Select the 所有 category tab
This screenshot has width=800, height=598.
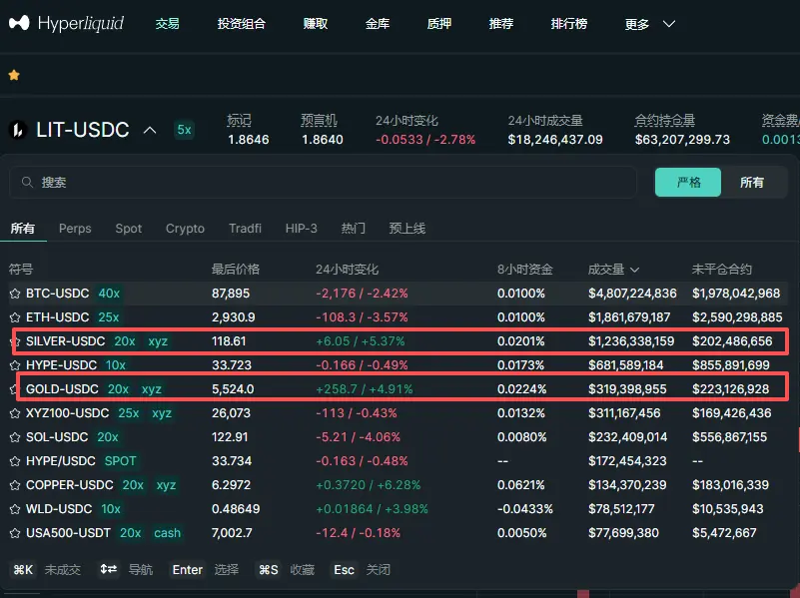(x=23, y=228)
